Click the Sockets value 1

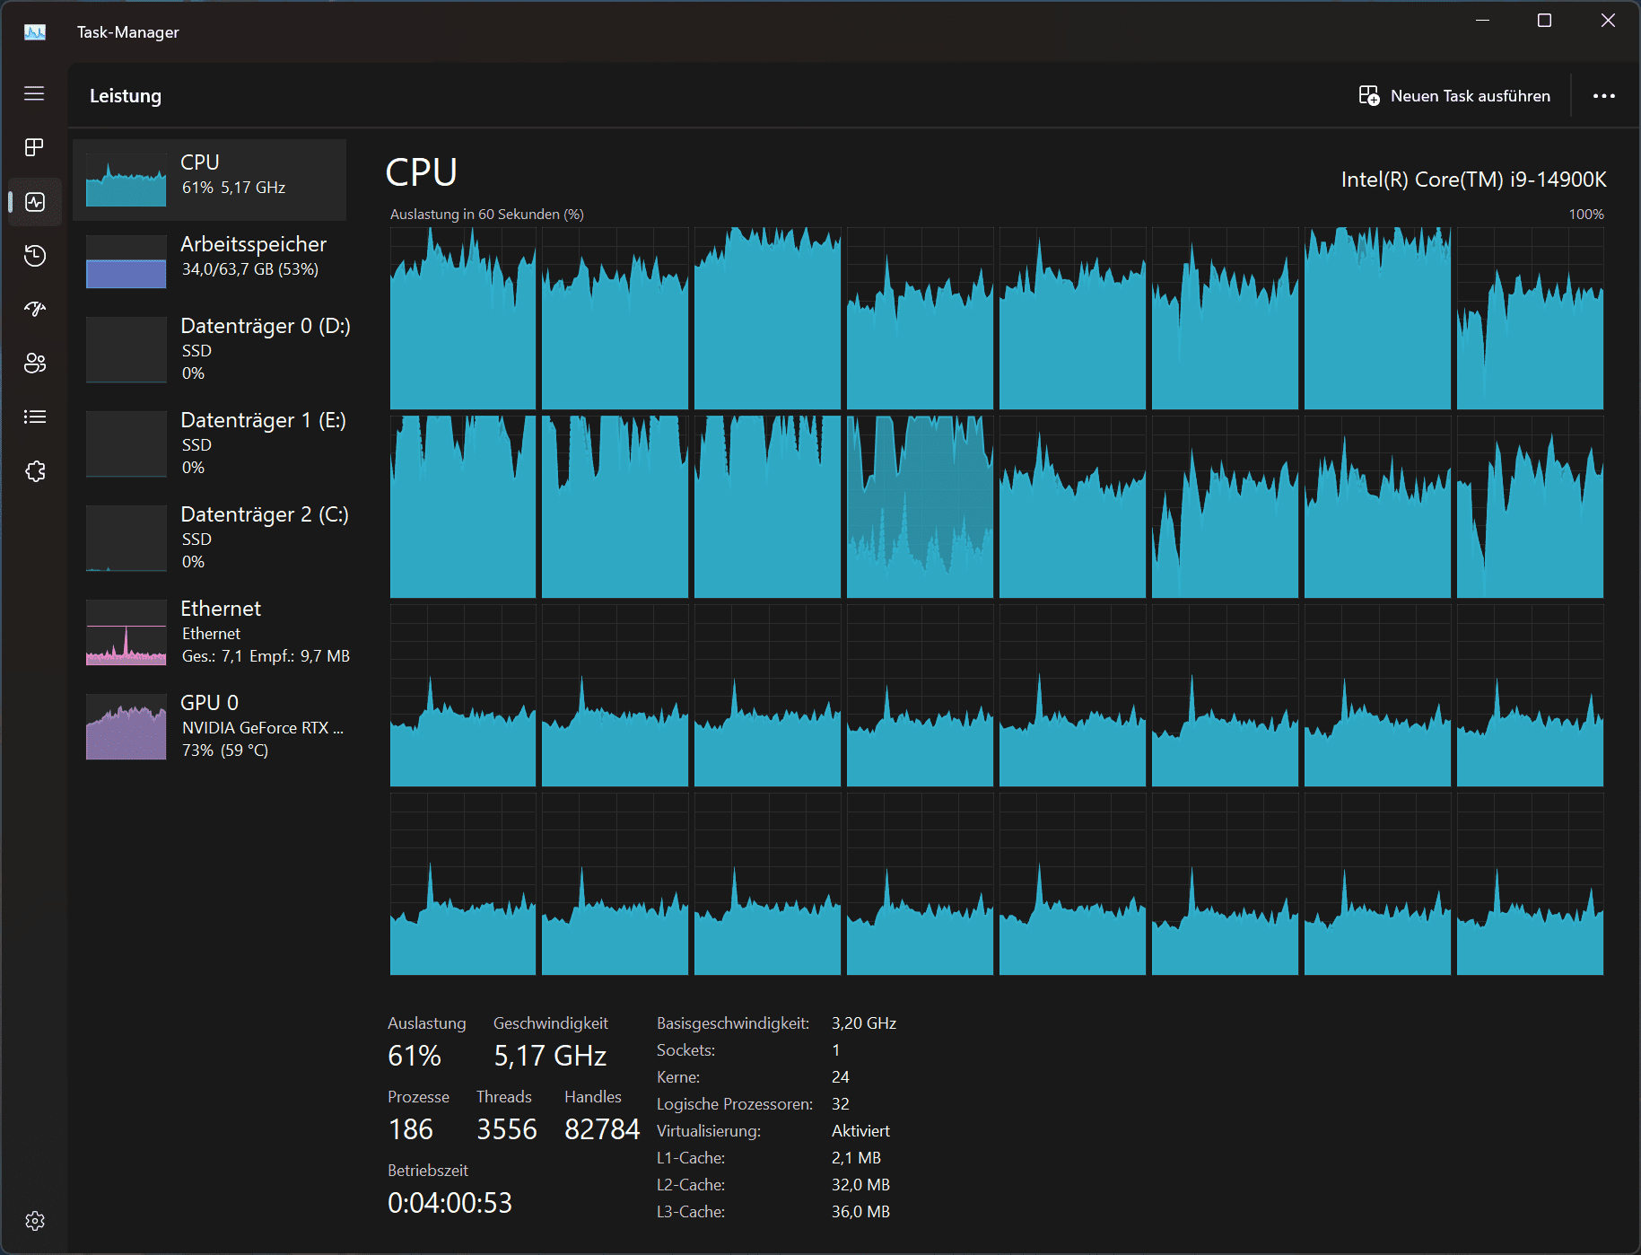[x=836, y=1050]
